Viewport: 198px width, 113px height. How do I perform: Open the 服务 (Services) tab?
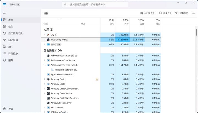[x=20, y=60]
